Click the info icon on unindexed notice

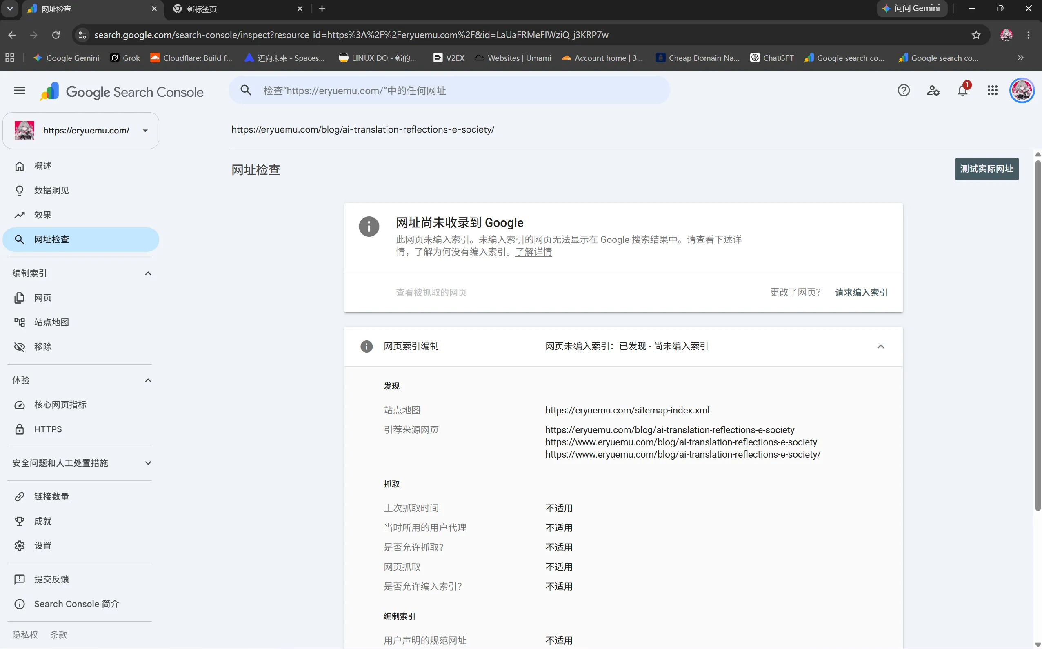pyautogui.click(x=369, y=227)
